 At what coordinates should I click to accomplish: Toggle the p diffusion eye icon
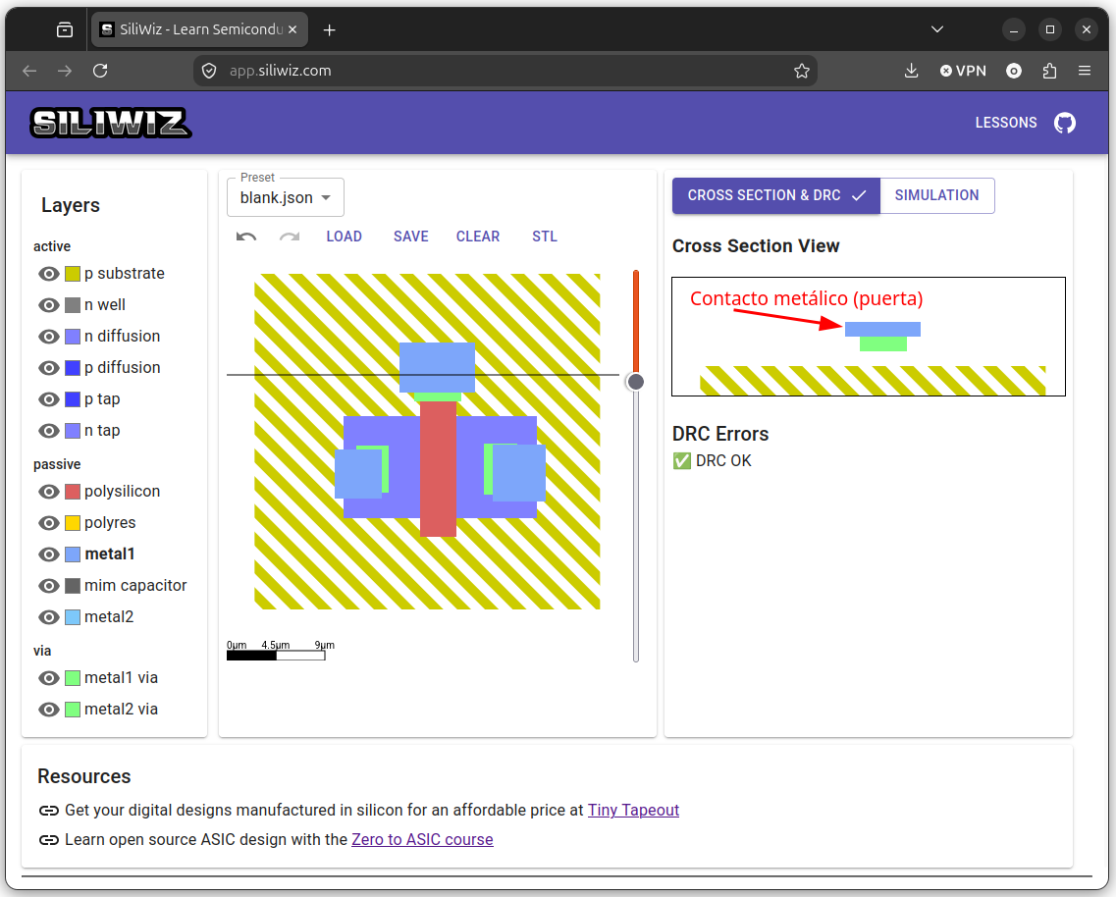[48, 368]
